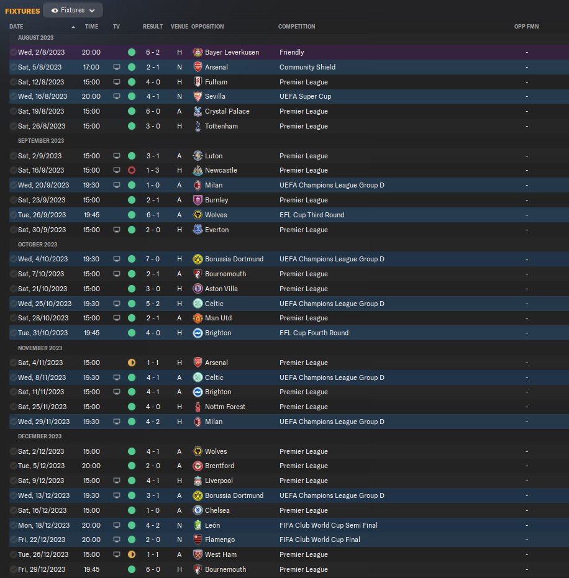Click the Bayer Leverkusen club badge
The height and width of the screenshot is (578, 569).
(198, 52)
